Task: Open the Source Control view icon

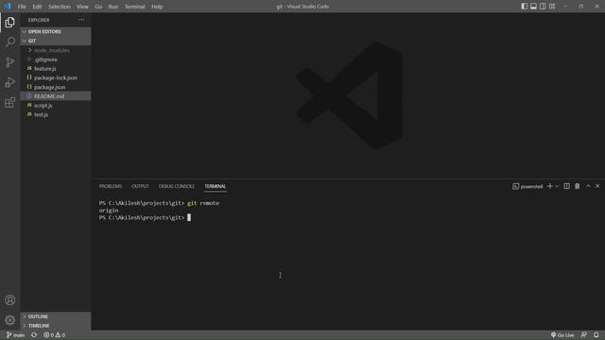Action: click(10, 61)
